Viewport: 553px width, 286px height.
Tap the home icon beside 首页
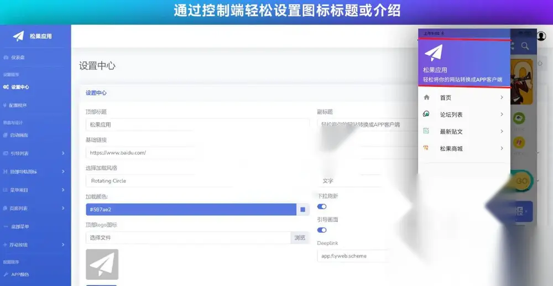pyautogui.click(x=426, y=97)
